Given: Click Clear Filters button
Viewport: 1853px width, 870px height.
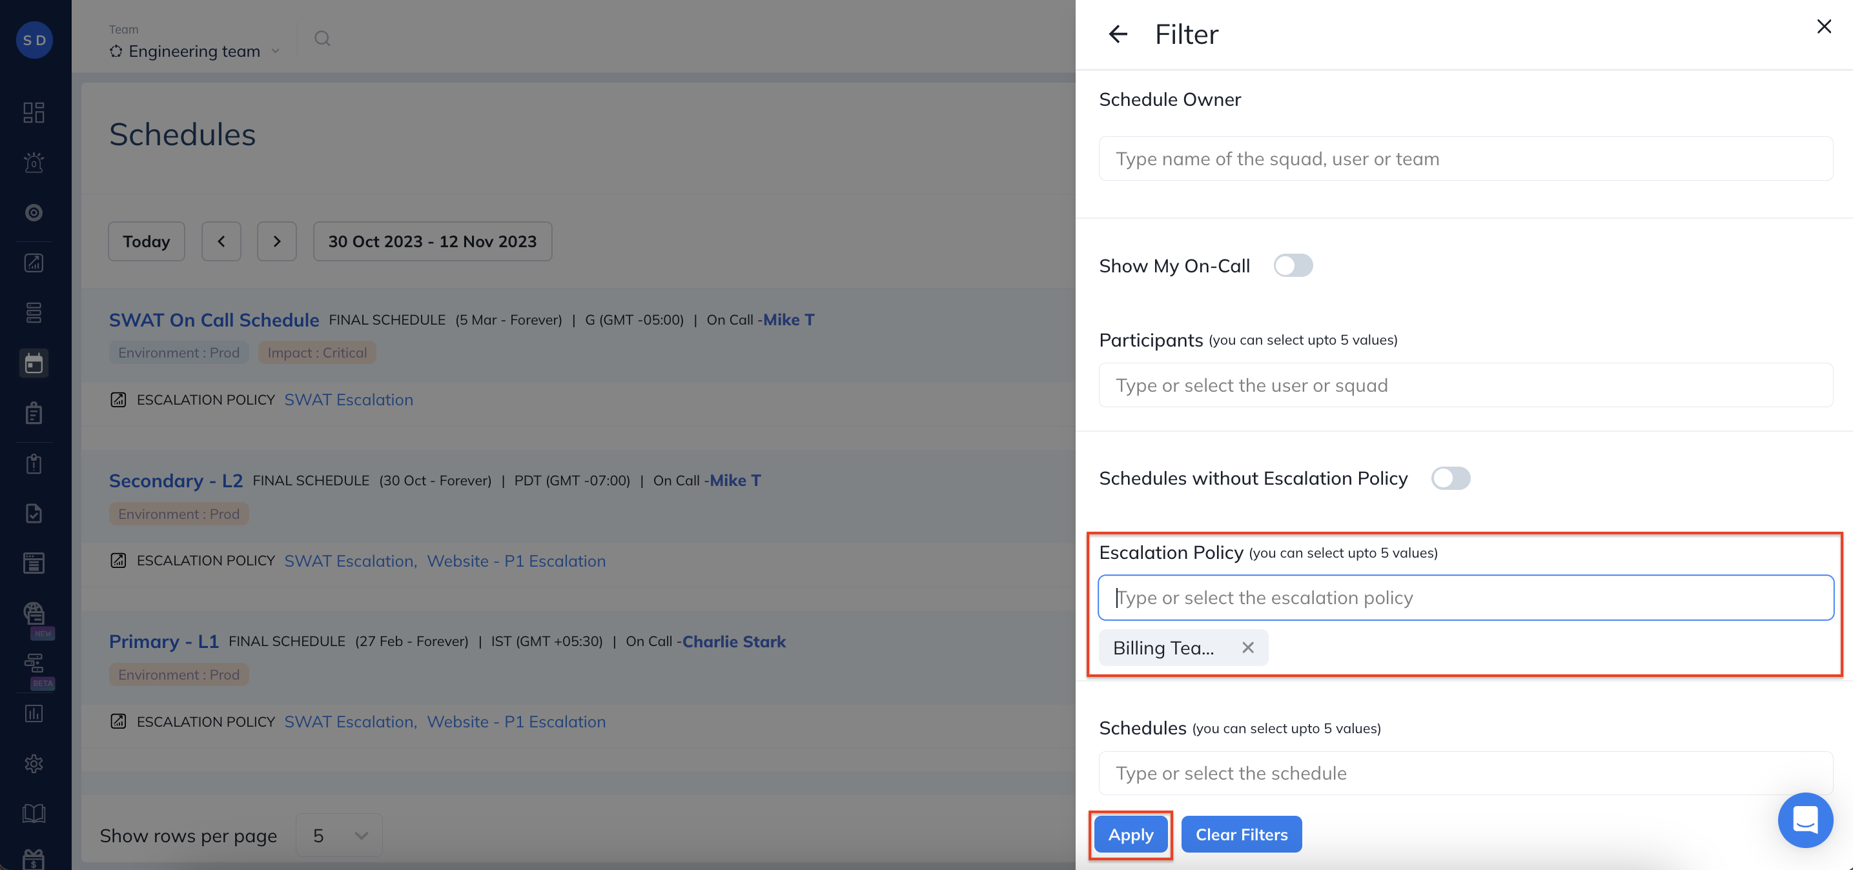Looking at the screenshot, I should (1241, 834).
